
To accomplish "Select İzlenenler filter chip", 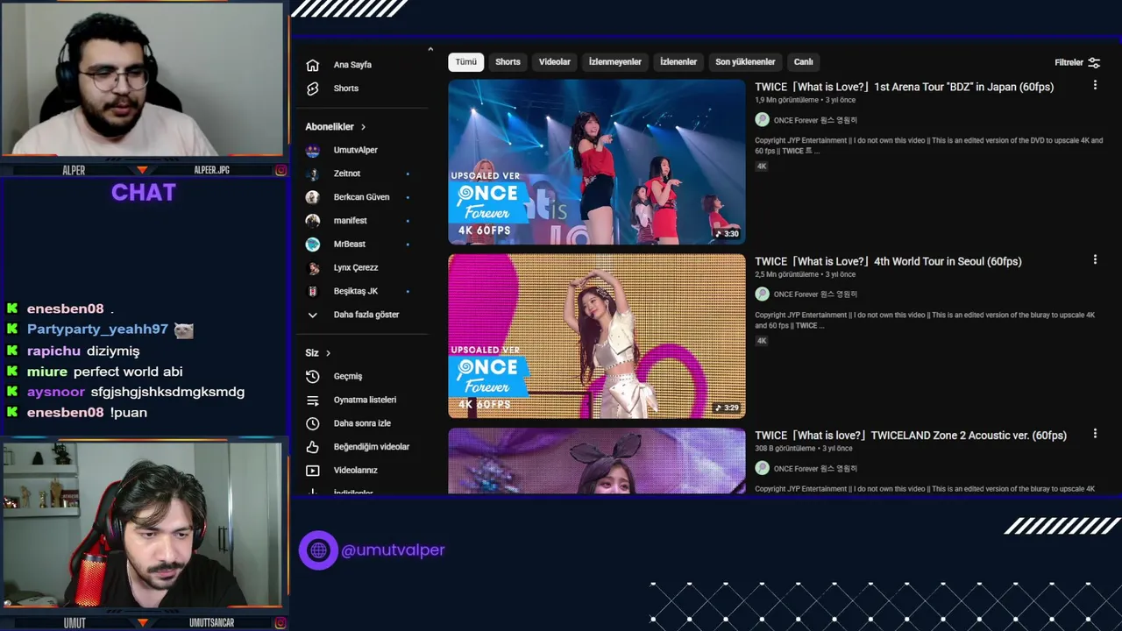I will click(x=678, y=62).
